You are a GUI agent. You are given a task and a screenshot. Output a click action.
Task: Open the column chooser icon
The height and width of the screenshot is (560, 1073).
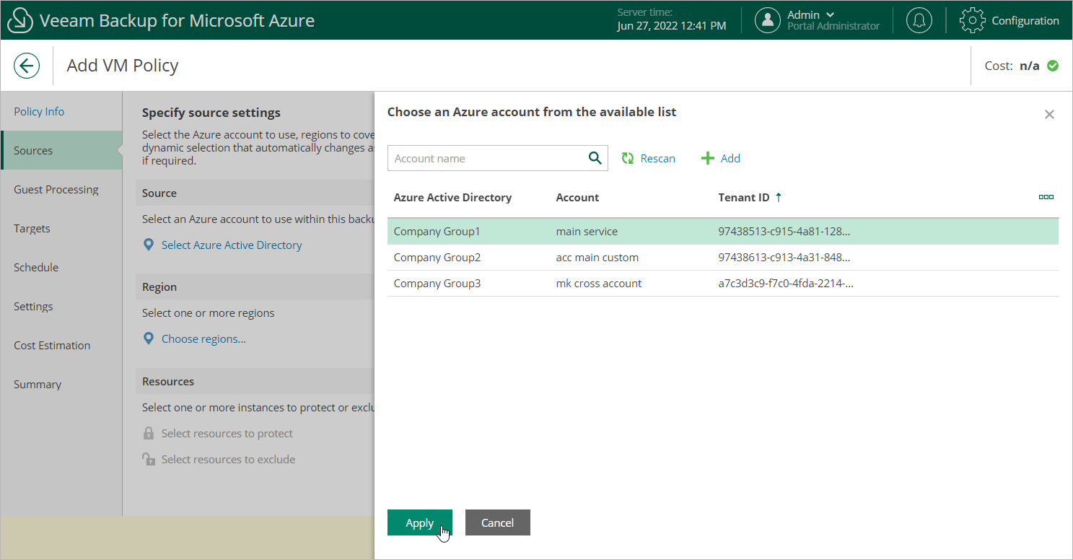pyautogui.click(x=1046, y=197)
